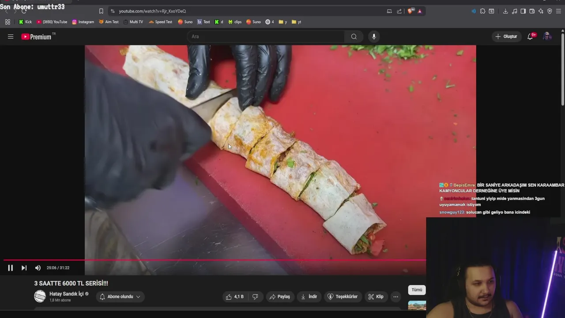Pause the video

(x=10, y=268)
